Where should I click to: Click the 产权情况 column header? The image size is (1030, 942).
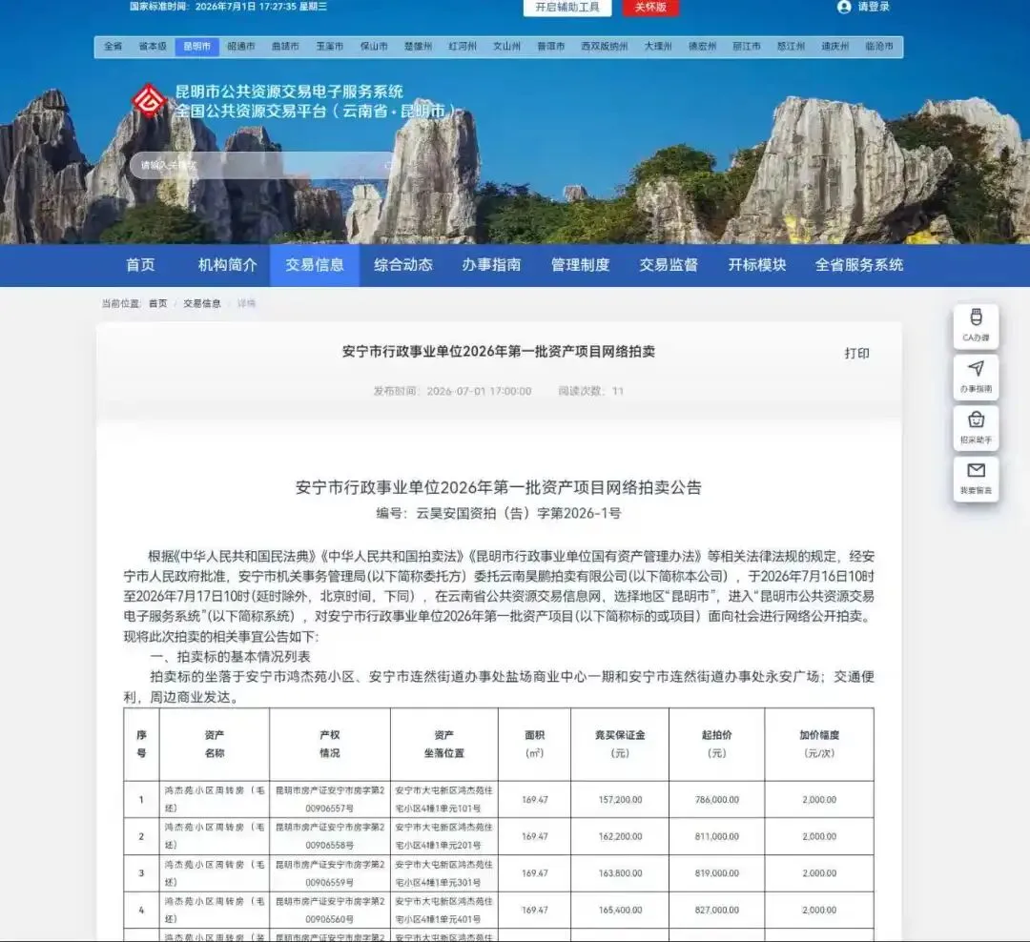coord(330,745)
